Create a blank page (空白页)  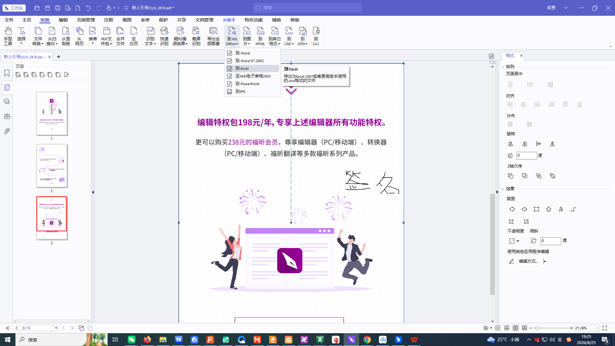pos(134,36)
